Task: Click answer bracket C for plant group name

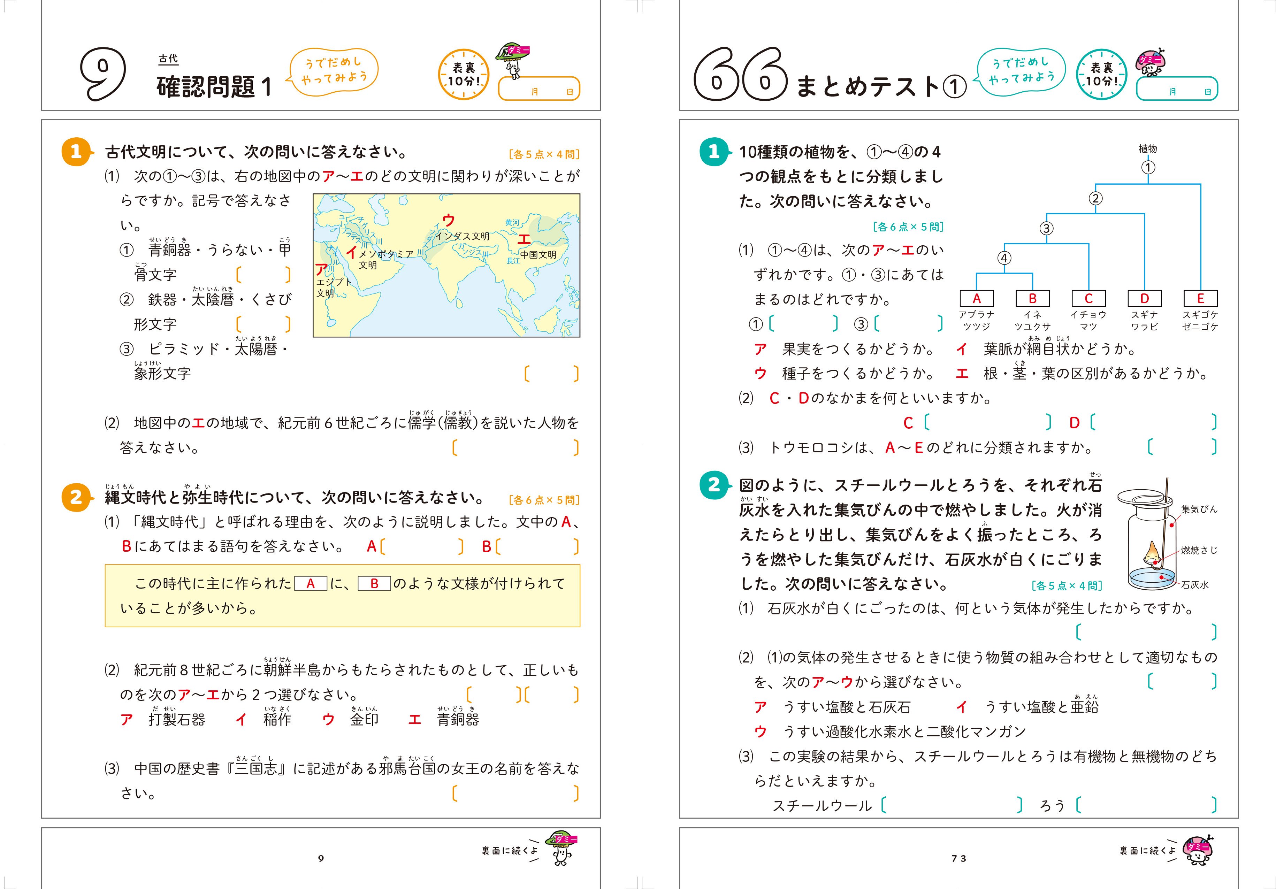Action: [987, 423]
